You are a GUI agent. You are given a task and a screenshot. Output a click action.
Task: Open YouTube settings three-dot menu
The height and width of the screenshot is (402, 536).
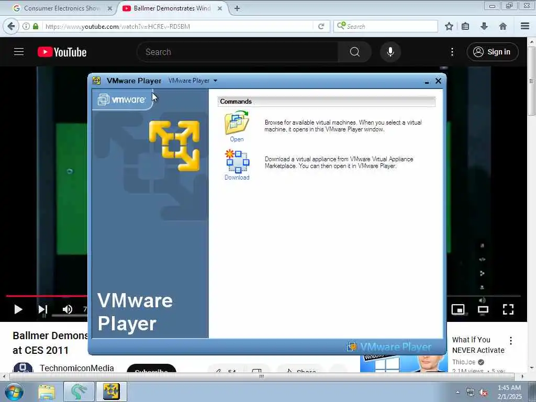click(452, 52)
